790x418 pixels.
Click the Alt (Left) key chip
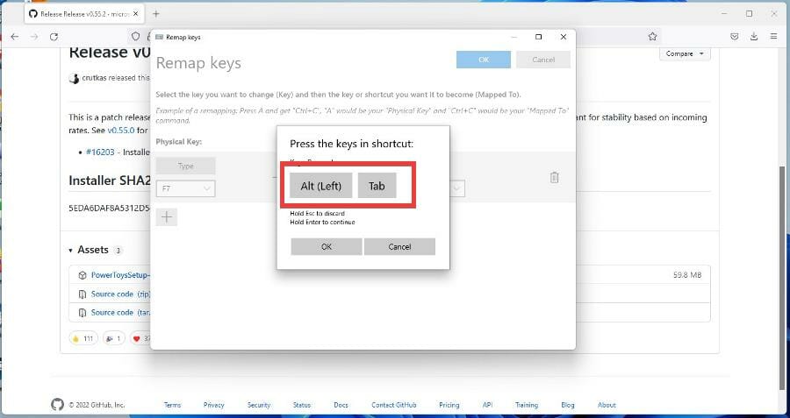(x=321, y=186)
